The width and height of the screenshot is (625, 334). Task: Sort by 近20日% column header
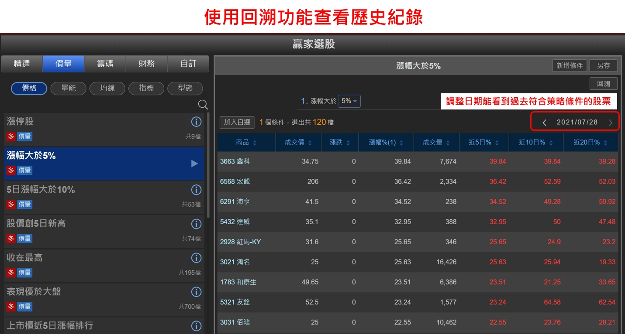point(590,143)
